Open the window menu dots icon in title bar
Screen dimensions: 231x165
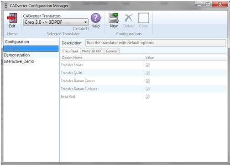tap(6, 6)
